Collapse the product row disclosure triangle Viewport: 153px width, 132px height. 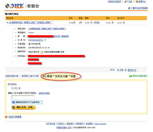pos(7,23)
